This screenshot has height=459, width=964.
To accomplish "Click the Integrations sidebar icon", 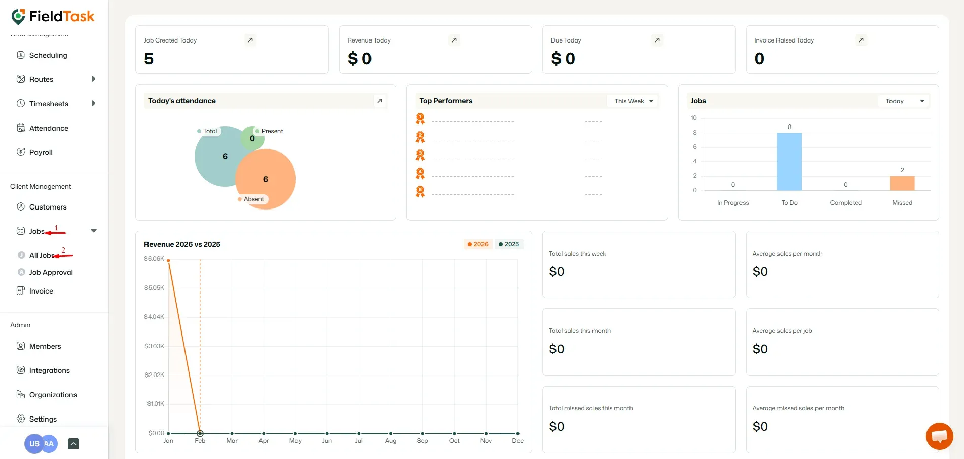I will (x=21, y=370).
